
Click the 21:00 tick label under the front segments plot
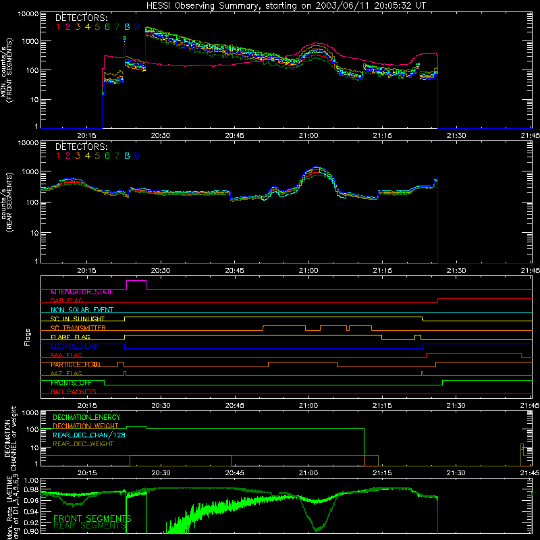coord(308,136)
